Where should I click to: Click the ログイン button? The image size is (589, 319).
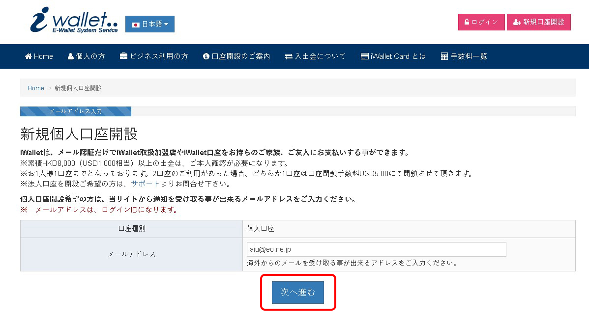click(x=481, y=22)
